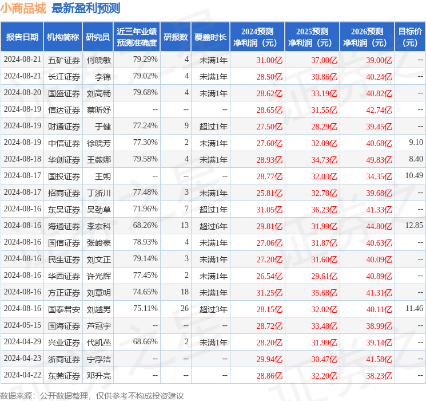Select 国信证券 institution cell
Image resolution: width=426 pixels, height=401 pixels.
(x=64, y=243)
